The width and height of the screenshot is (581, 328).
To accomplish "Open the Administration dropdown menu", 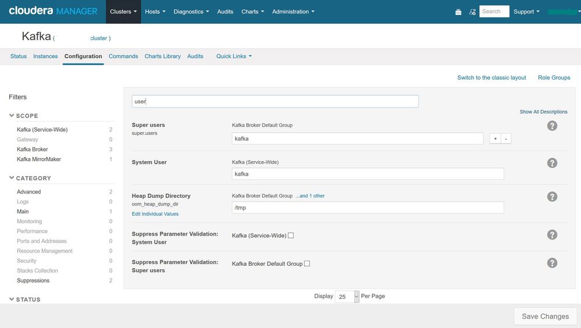I will point(293,12).
